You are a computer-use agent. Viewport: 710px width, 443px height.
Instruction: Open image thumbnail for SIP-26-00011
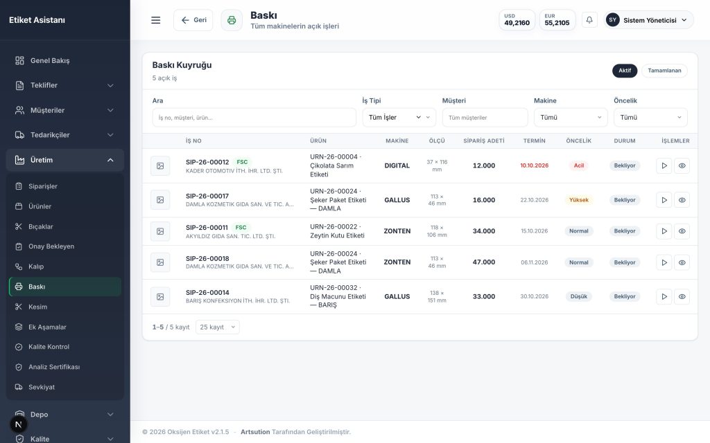click(160, 231)
